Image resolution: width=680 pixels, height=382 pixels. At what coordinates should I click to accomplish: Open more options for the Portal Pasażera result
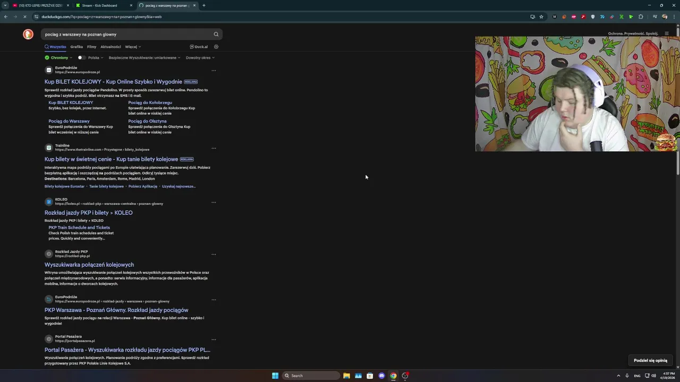pos(214,340)
